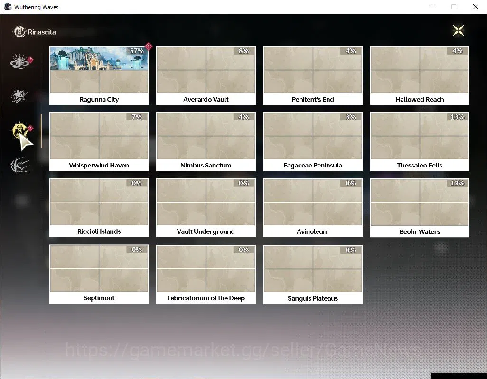This screenshot has height=379, width=487.
Task: Select the first region emblem in the sidebar
Action: pyautogui.click(x=19, y=61)
